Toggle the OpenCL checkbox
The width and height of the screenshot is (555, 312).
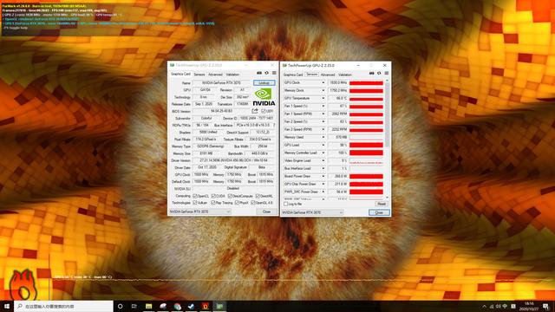click(x=194, y=196)
